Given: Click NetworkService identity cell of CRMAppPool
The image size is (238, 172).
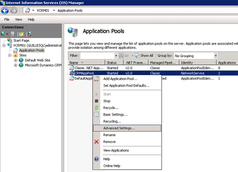Looking at the screenshot, I should coord(193,73).
